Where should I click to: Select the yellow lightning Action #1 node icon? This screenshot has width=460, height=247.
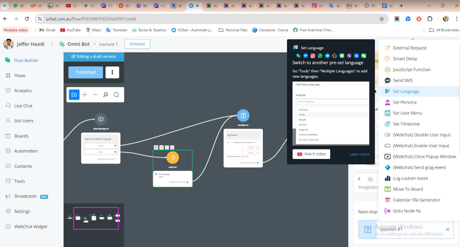click(173, 157)
